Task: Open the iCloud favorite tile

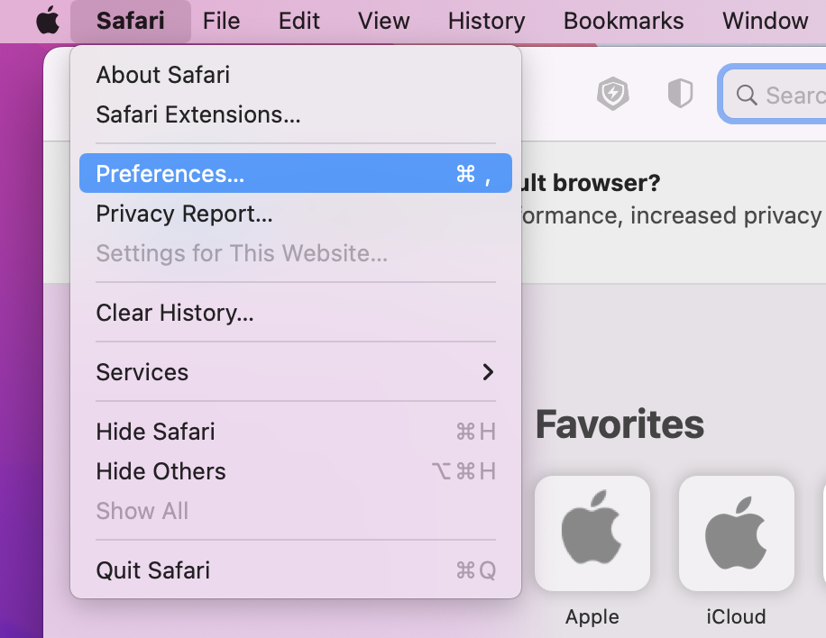Action: click(737, 533)
